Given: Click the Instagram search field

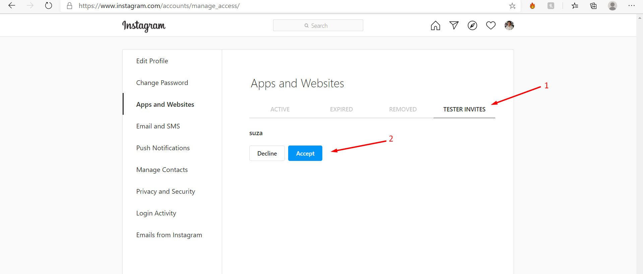Looking at the screenshot, I should point(318,25).
